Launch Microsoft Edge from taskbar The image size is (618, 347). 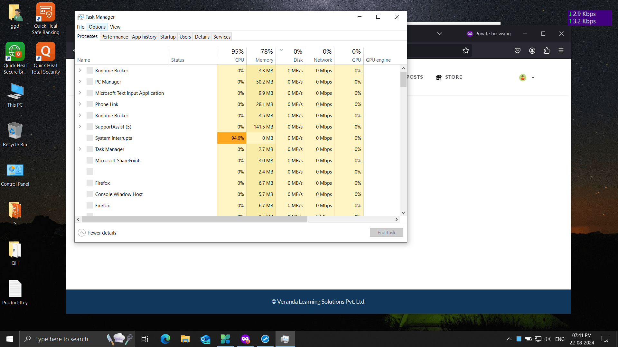[x=165, y=339]
